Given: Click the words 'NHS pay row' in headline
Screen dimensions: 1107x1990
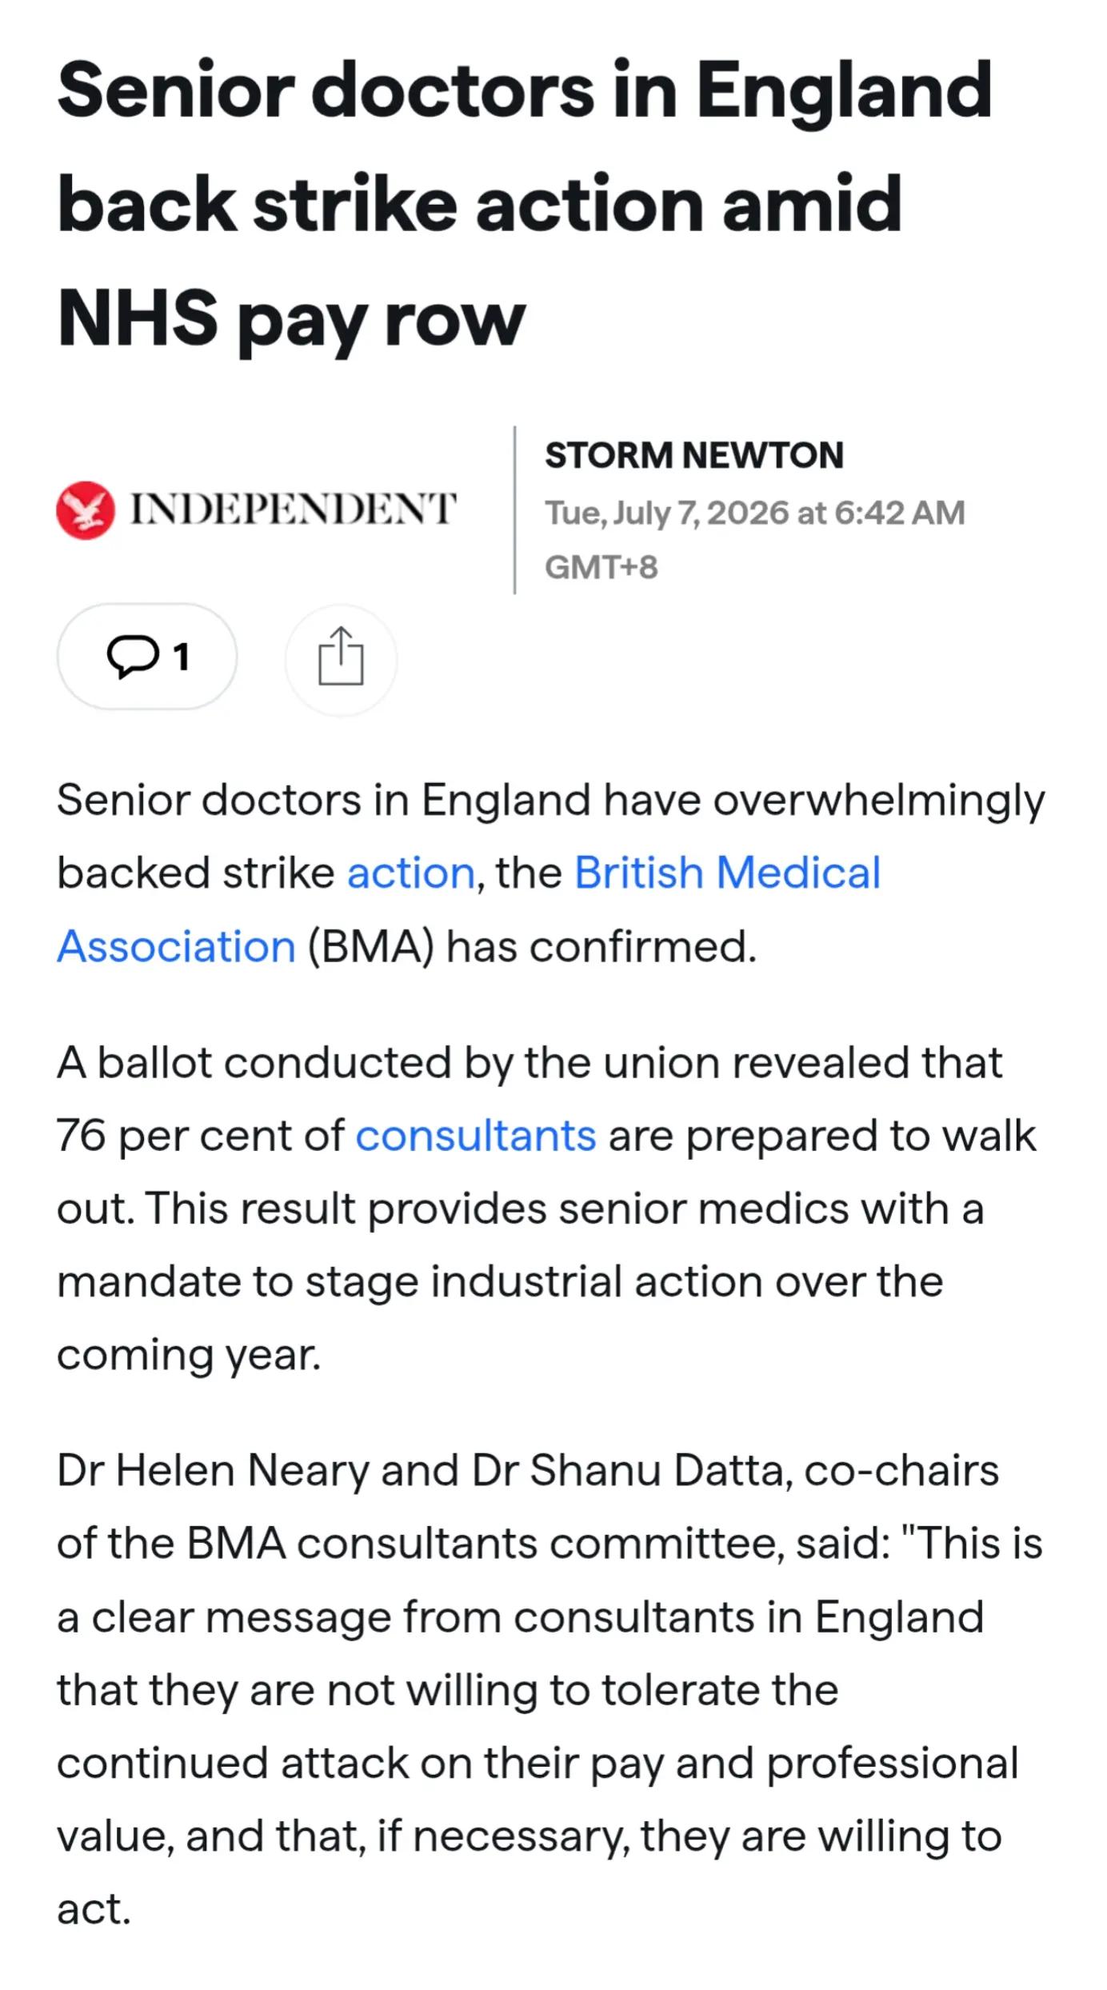Looking at the screenshot, I should click(291, 320).
